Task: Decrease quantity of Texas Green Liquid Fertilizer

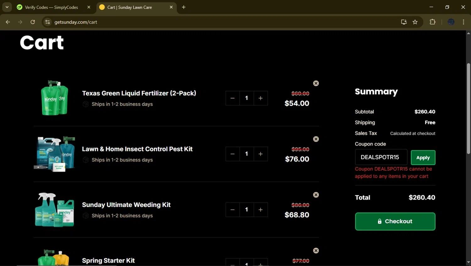Action: coord(233,98)
